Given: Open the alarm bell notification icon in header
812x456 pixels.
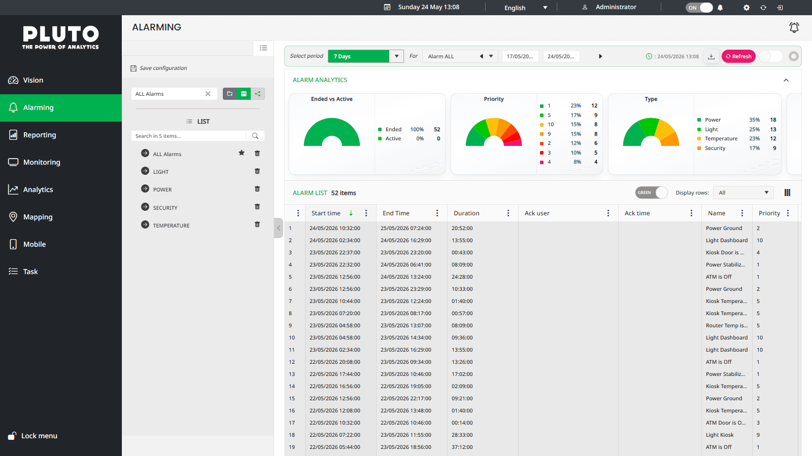Looking at the screenshot, I should coord(794,27).
